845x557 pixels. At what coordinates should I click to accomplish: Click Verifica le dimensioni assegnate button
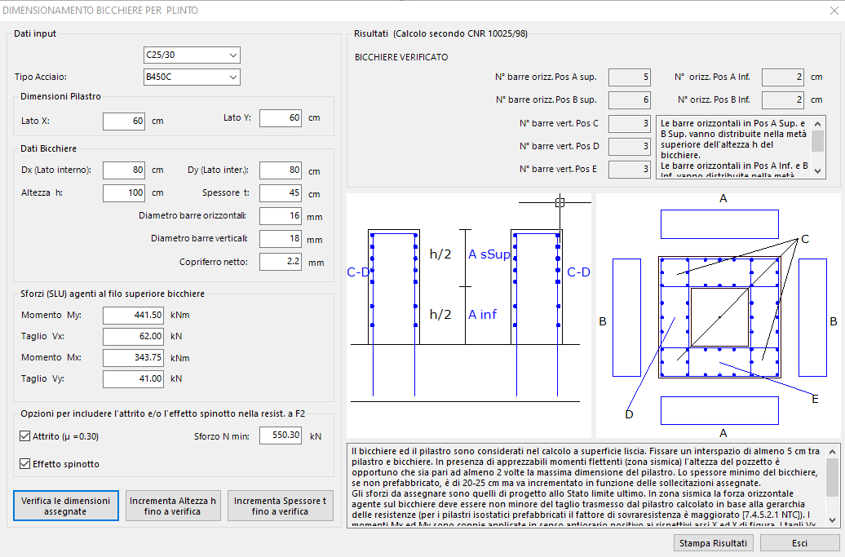66,506
